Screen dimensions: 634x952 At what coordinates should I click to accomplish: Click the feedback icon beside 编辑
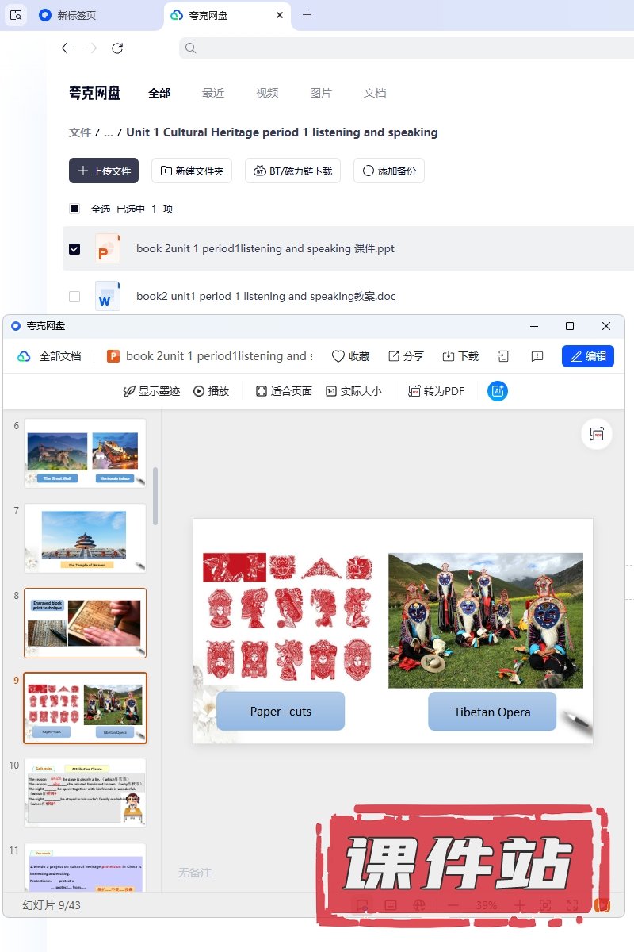(537, 356)
